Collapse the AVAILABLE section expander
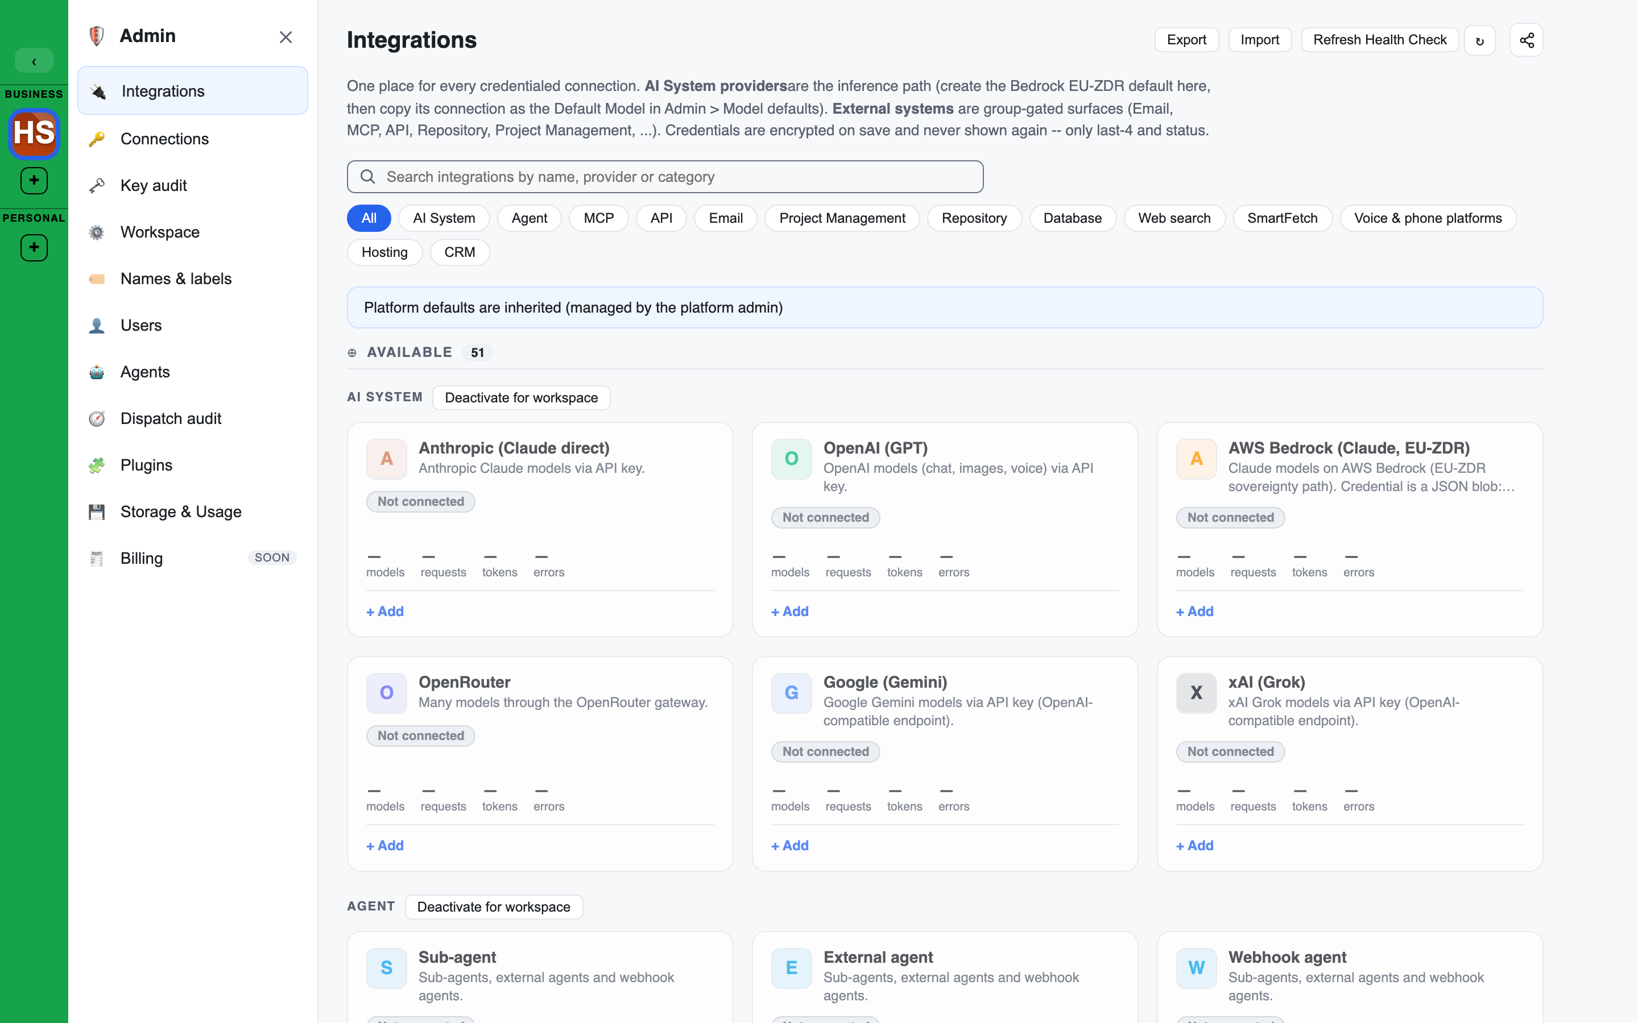 point(352,352)
